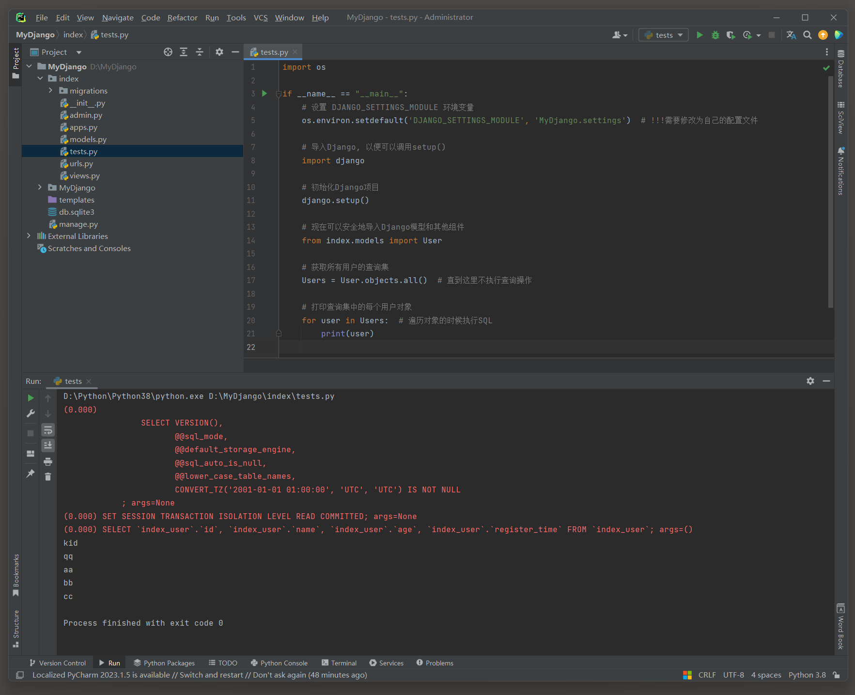
Task: Open the Search Everywhere magnifier
Action: coord(808,35)
